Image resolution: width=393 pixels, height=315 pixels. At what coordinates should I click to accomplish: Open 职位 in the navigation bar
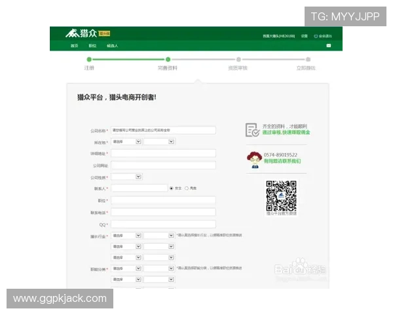pos(92,46)
